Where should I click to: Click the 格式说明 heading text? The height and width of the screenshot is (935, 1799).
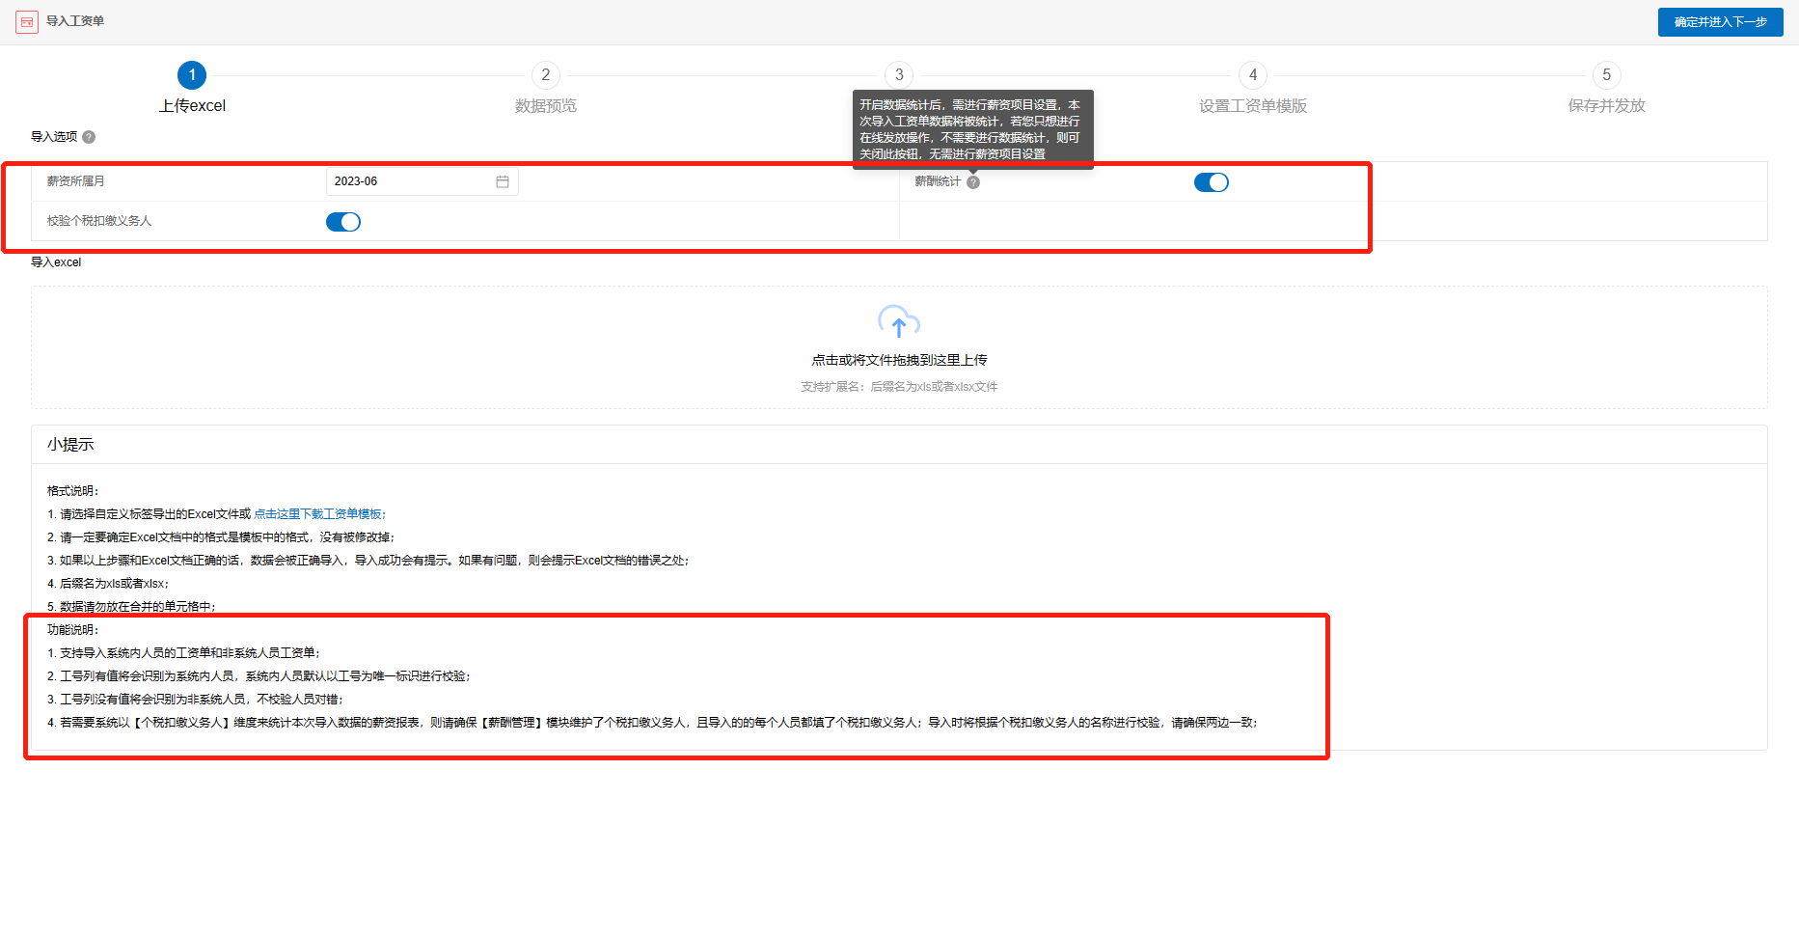(73, 491)
